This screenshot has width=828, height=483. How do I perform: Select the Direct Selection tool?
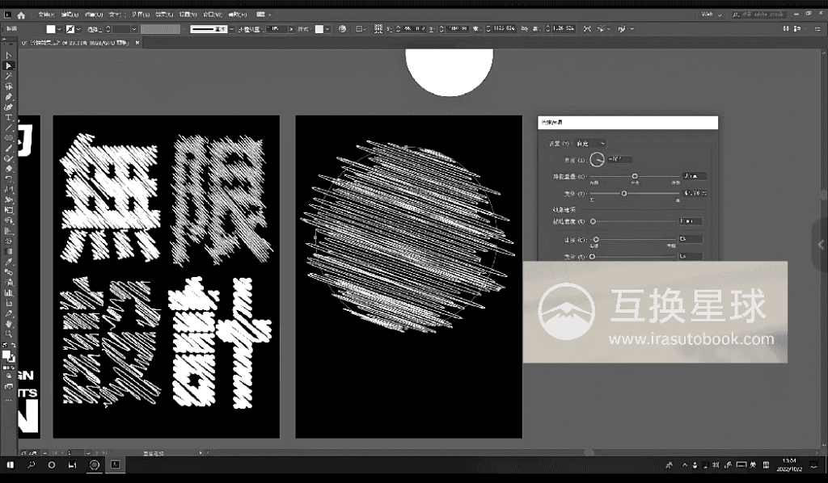pyautogui.click(x=9, y=65)
